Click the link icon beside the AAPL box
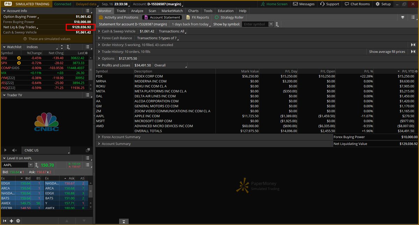This screenshot has height=225, width=419. coord(37,165)
